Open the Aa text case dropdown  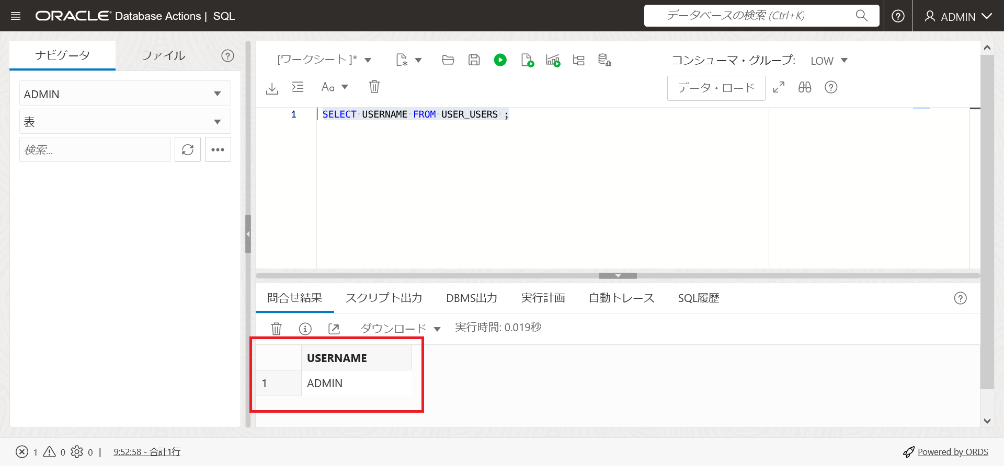[x=335, y=87]
